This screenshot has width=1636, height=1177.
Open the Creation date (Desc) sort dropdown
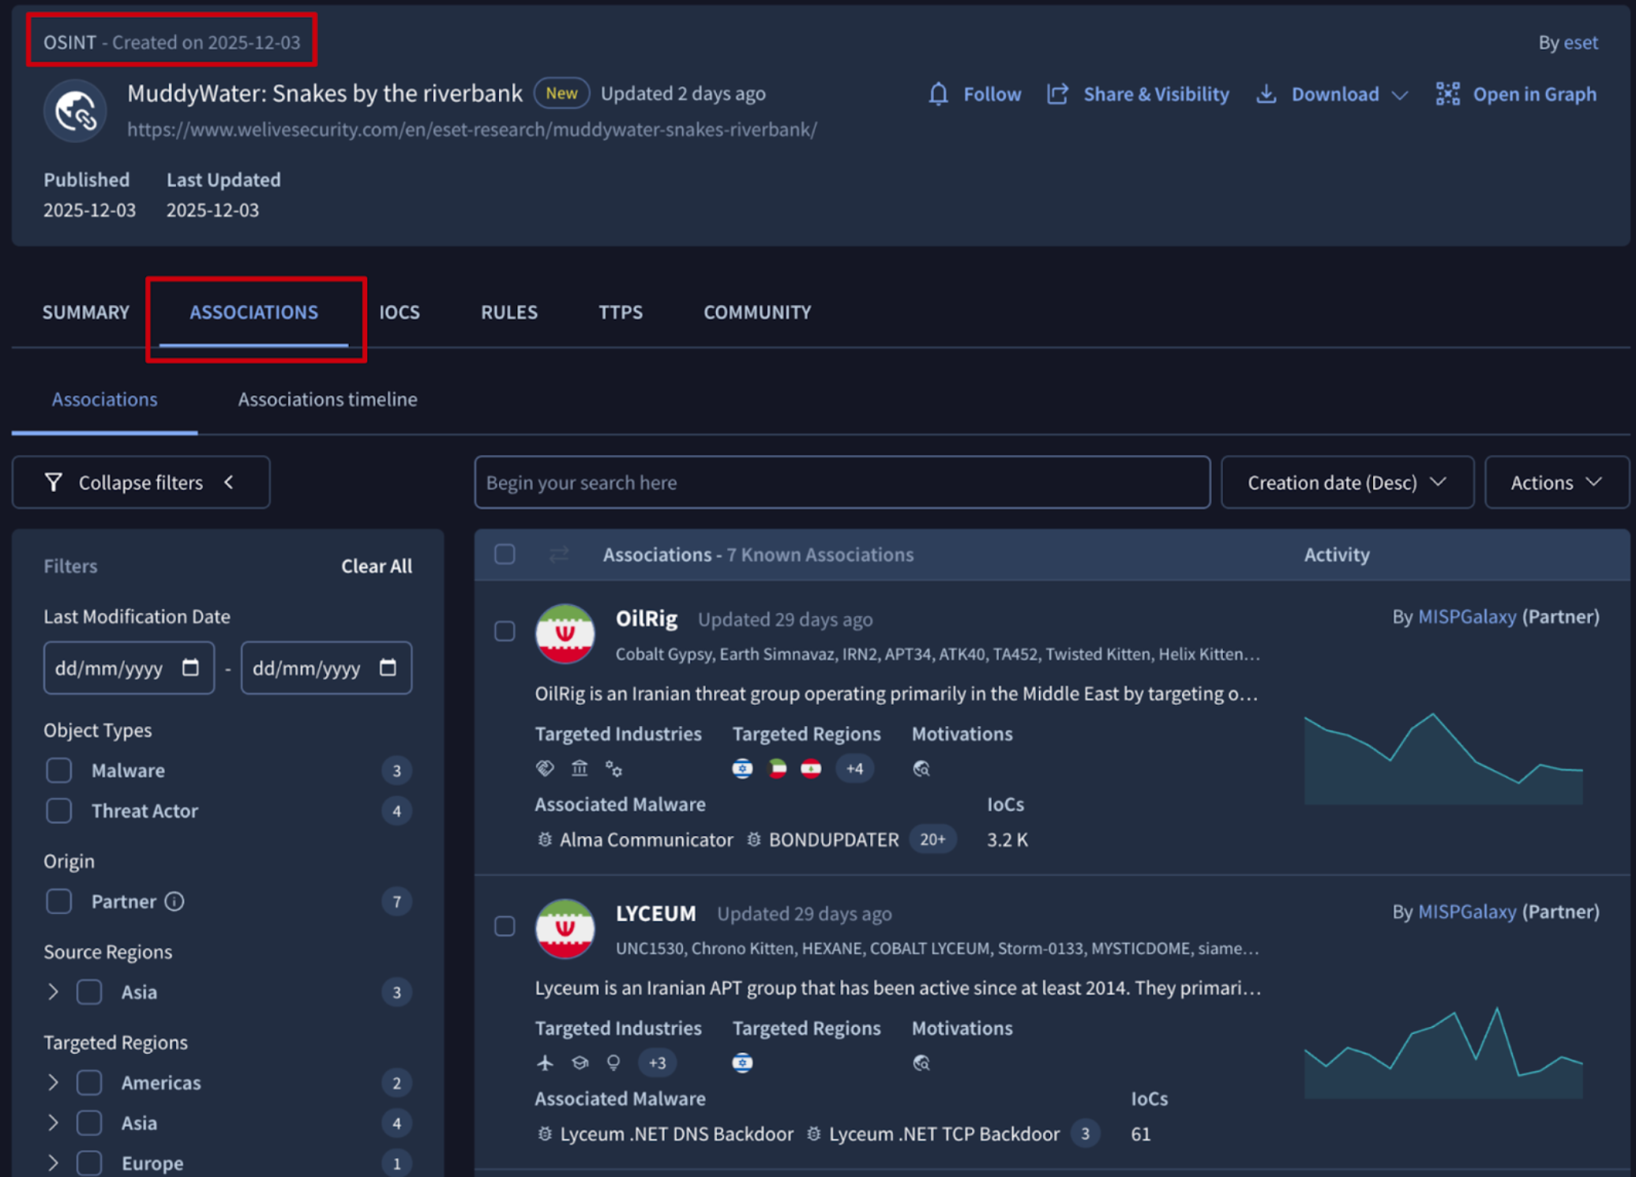coord(1346,482)
